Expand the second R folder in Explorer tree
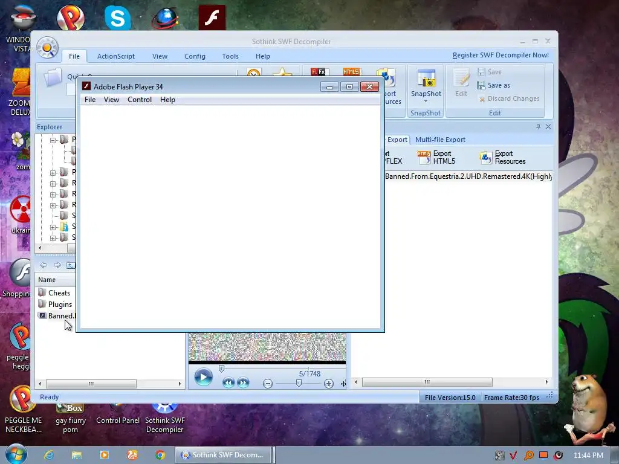The width and height of the screenshot is (619, 464). [x=53, y=195]
